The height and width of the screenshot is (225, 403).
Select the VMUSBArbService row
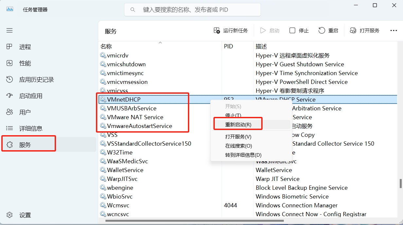pos(247,108)
